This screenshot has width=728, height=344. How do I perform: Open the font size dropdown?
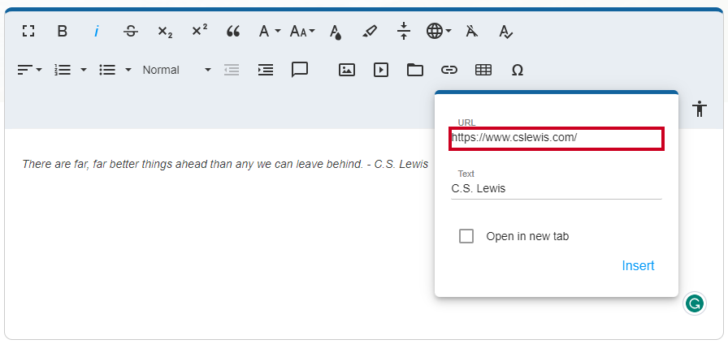coord(302,32)
